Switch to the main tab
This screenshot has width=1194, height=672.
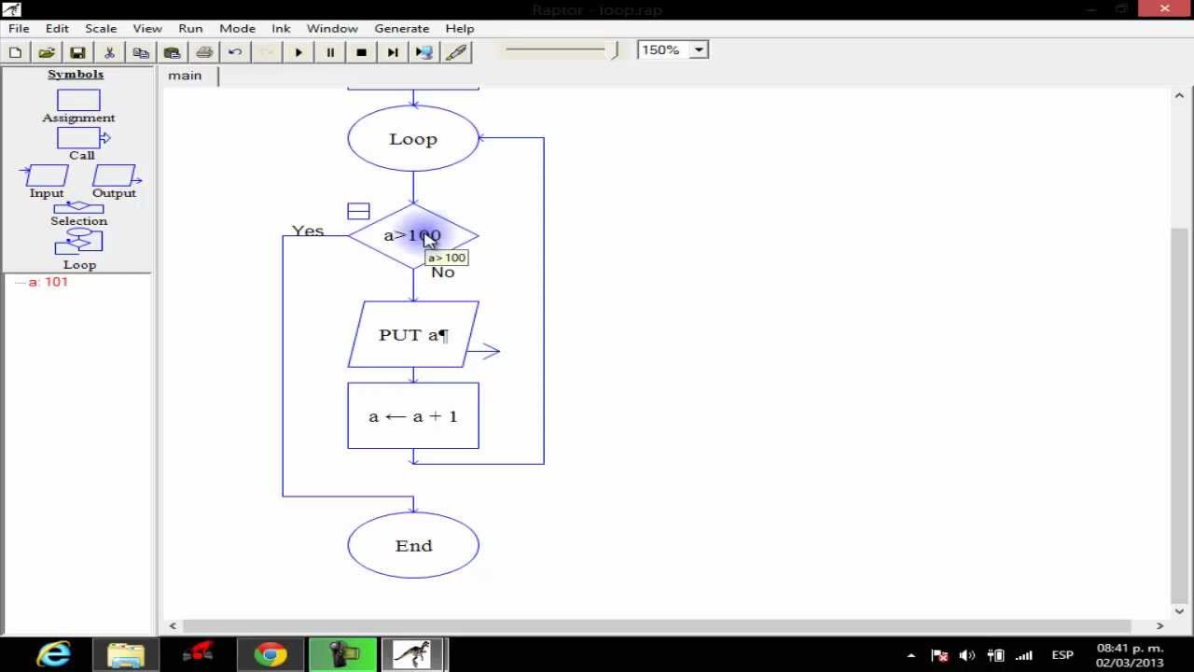click(185, 76)
